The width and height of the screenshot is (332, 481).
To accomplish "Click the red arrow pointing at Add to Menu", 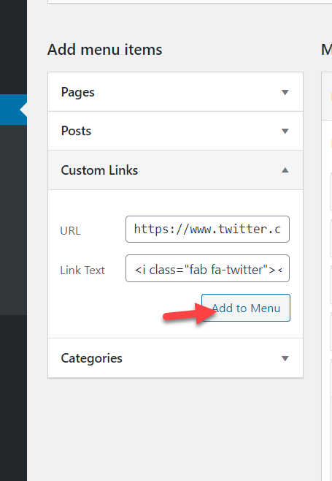I will click(x=190, y=314).
